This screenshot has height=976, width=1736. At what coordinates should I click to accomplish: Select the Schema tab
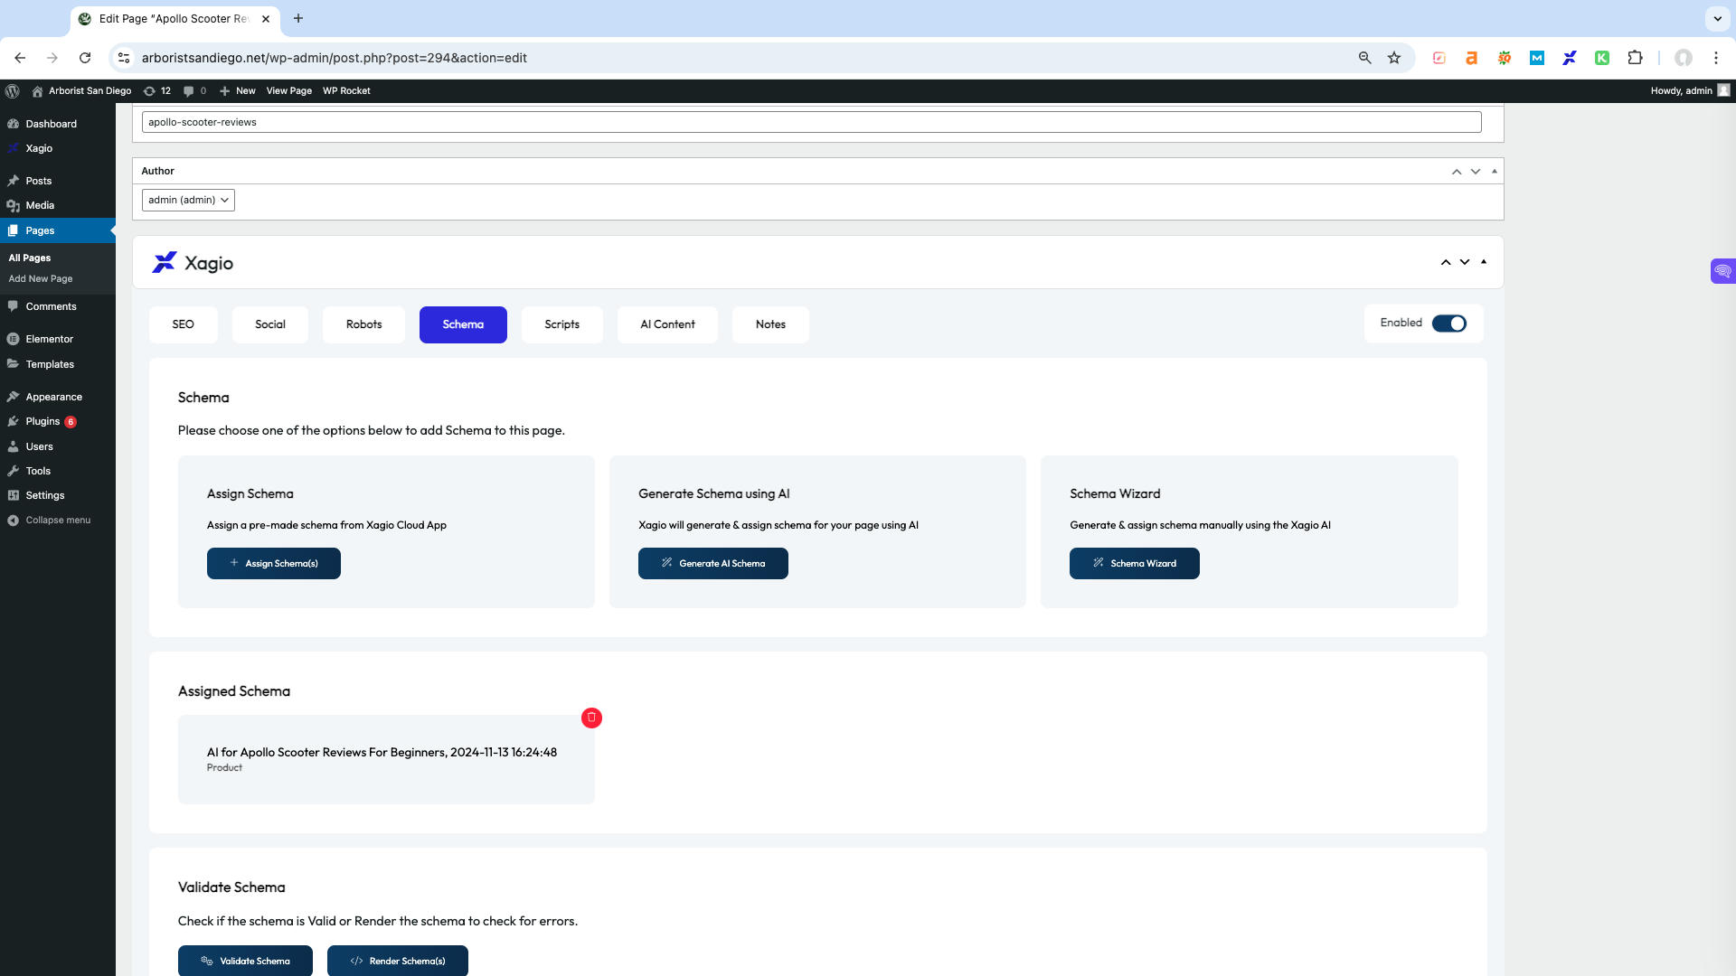463,324
